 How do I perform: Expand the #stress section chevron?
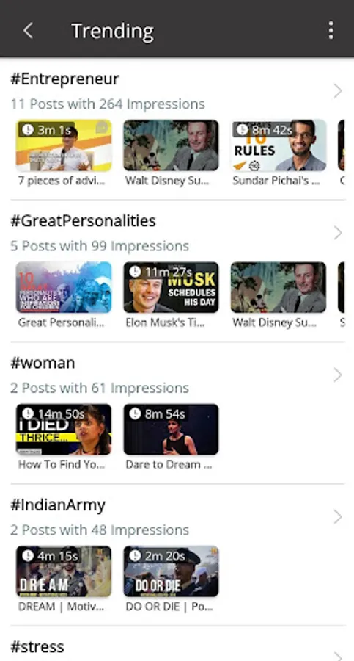tap(338, 654)
